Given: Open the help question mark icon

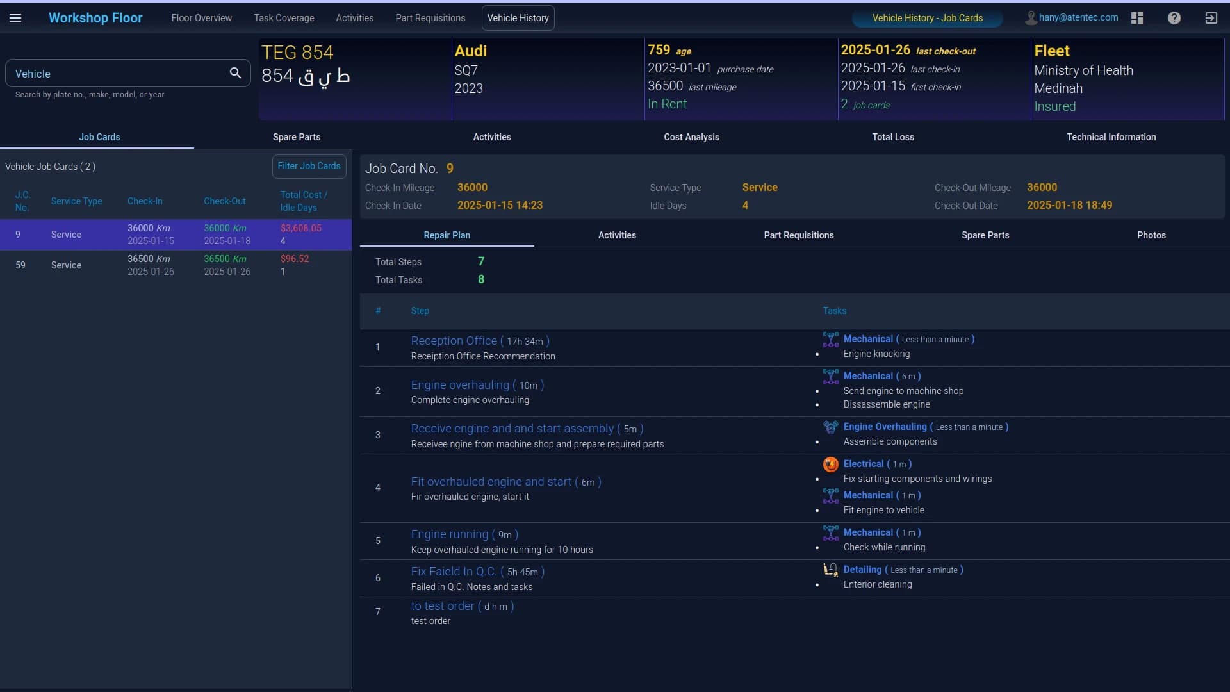Looking at the screenshot, I should point(1174,18).
